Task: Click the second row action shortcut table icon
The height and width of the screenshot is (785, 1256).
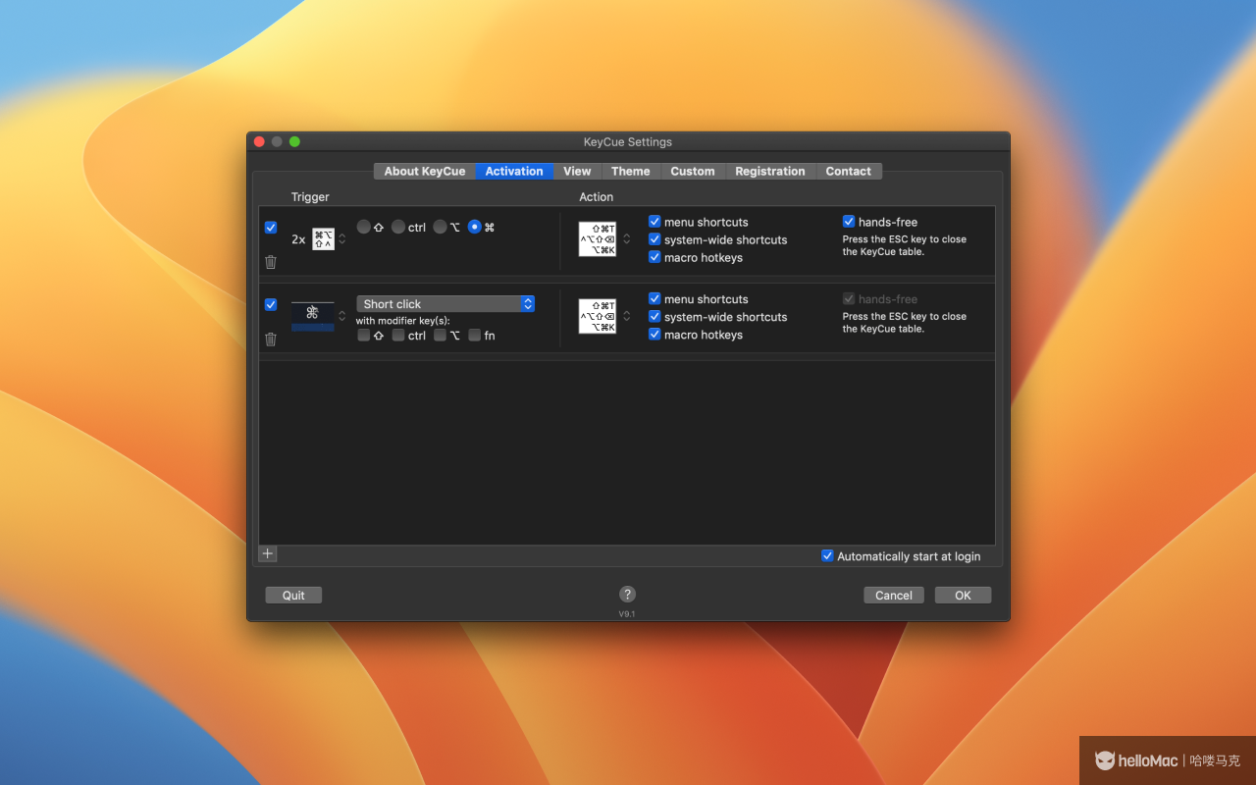Action: pos(598,316)
